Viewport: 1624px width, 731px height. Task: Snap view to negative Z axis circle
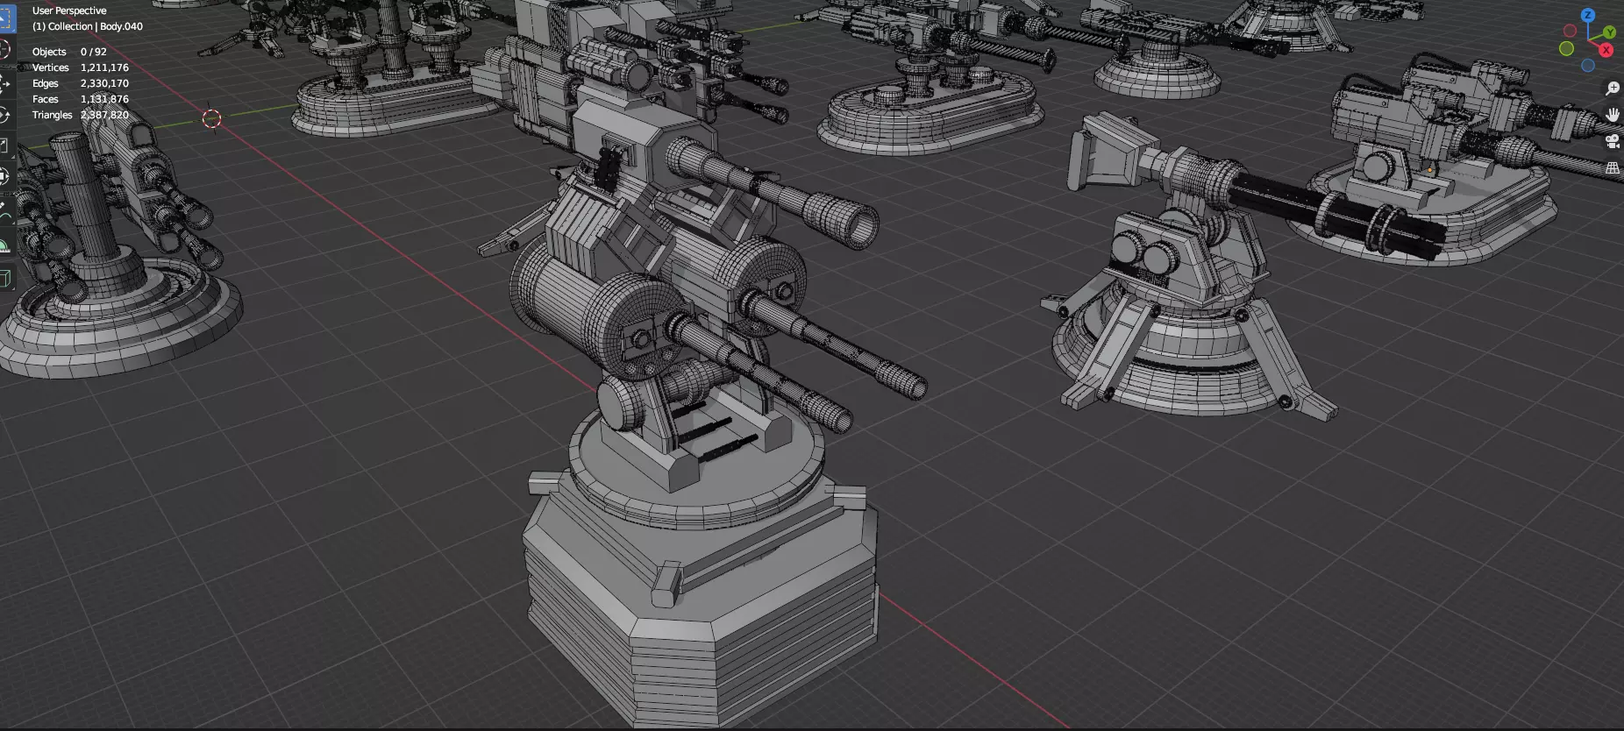point(1588,66)
